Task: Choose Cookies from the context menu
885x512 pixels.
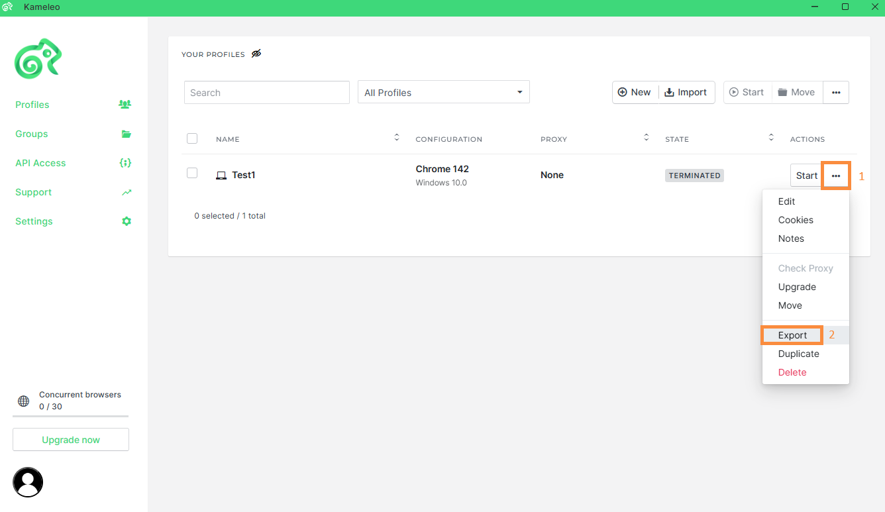Action: tap(806, 220)
